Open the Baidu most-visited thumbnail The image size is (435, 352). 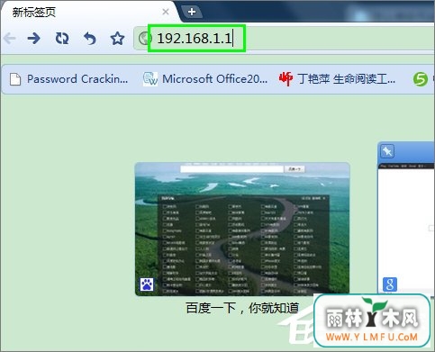242,230
